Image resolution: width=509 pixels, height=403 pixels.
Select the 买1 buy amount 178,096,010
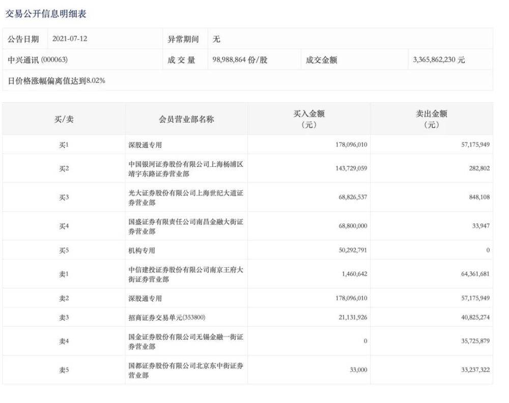click(x=351, y=145)
